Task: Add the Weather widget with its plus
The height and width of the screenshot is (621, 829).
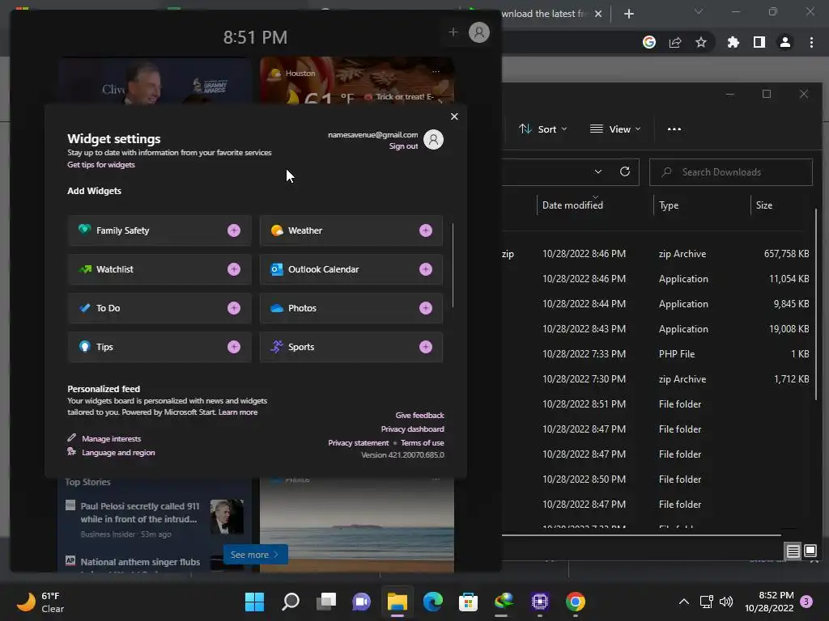Action: (x=426, y=230)
